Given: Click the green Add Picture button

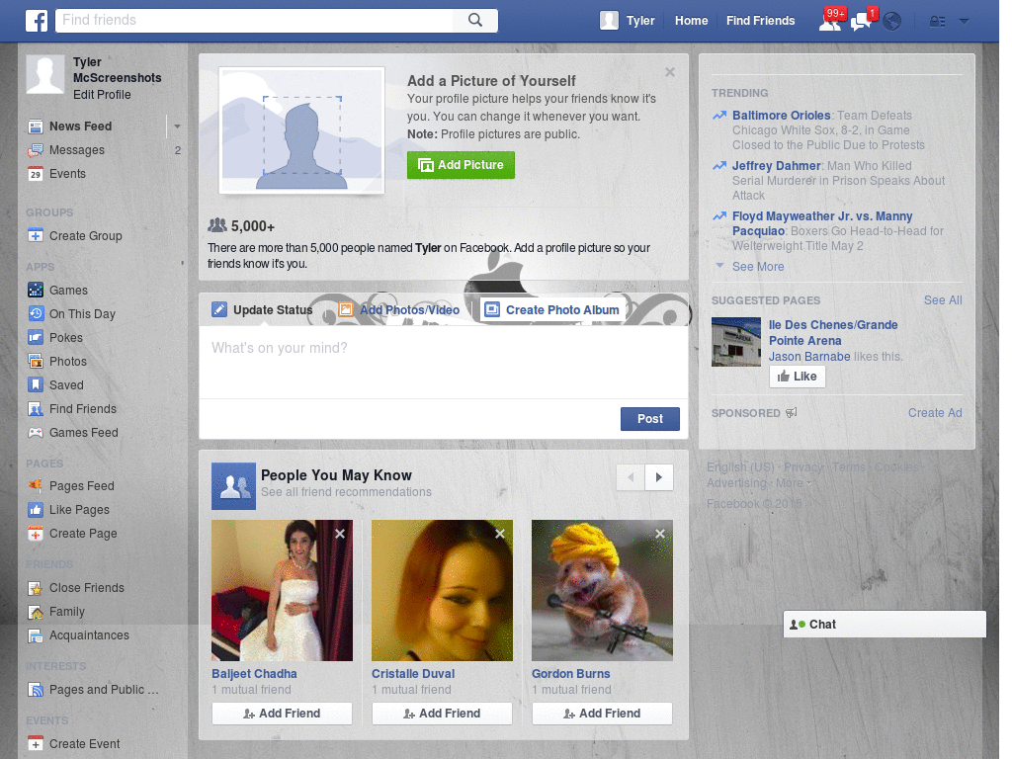Looking at the screenshot, I should 461,165.
